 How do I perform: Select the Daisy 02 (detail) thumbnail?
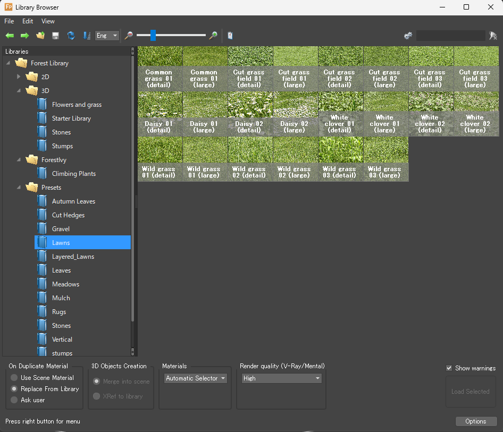250,114
